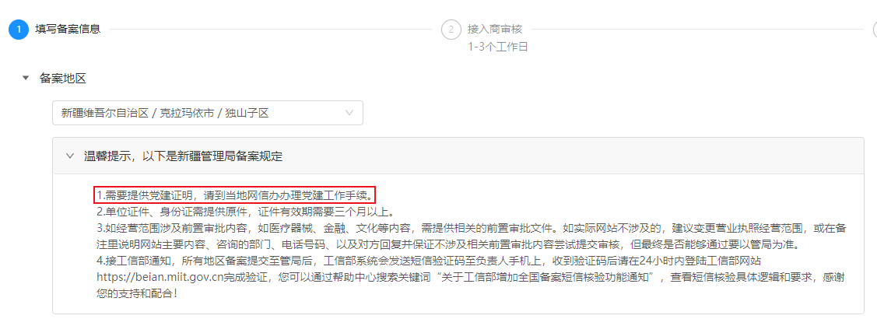
Task: Collapse the 备案地区 section triangle
Action: (25, 78)
